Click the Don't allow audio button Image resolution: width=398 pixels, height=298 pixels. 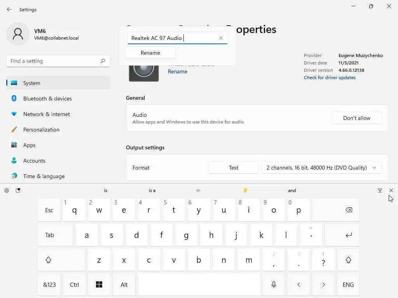point(357,118)
